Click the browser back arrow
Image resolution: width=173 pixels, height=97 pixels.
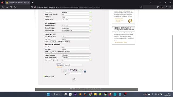coord(3,7)
